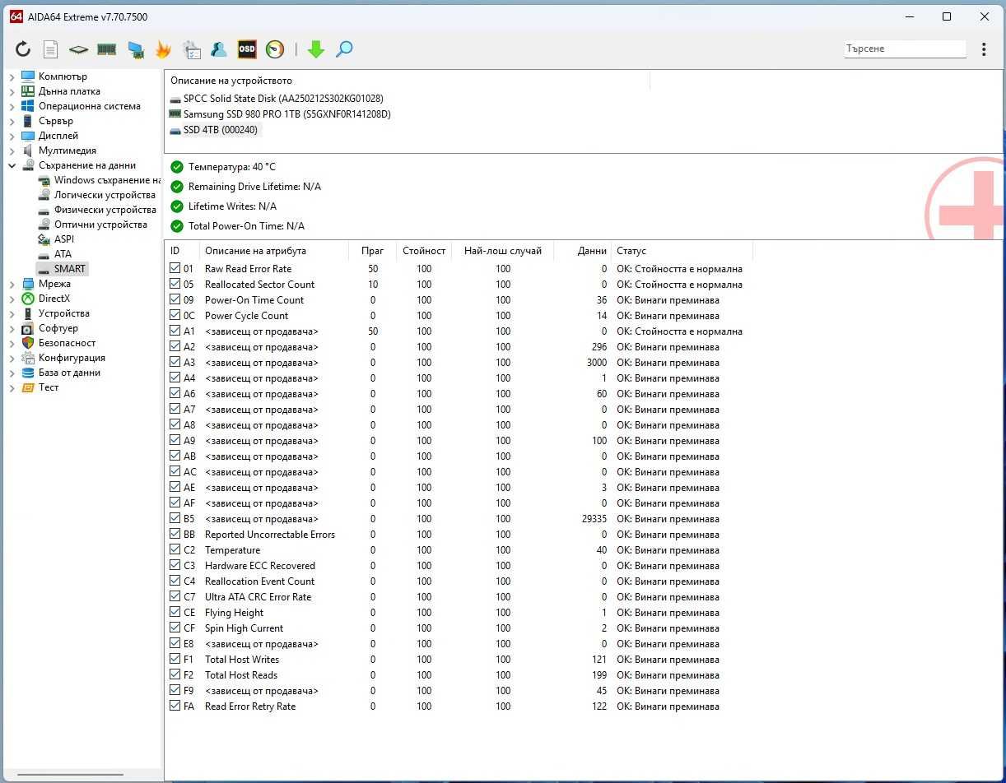Toggle the Power-On Time Count checkbox

[x=175, y=299]
